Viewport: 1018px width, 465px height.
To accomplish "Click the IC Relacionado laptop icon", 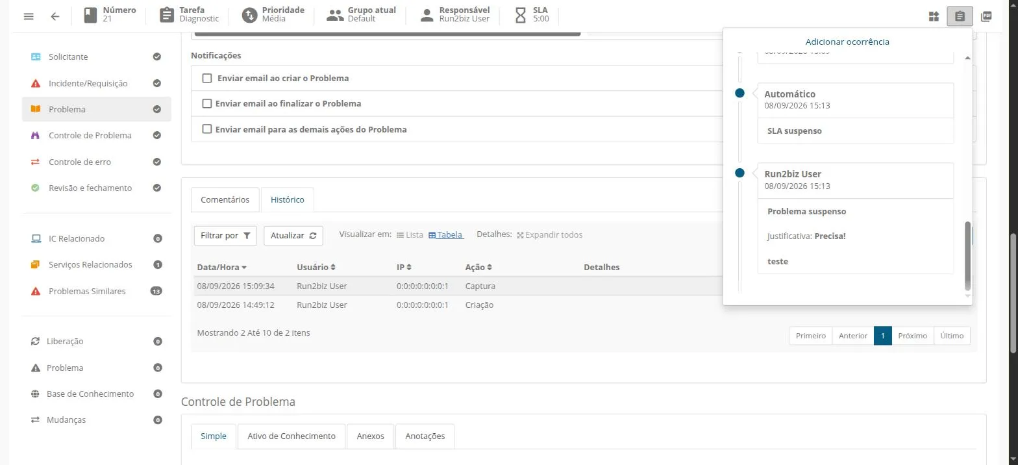I will pyautogui.click(x=36, y=238).
